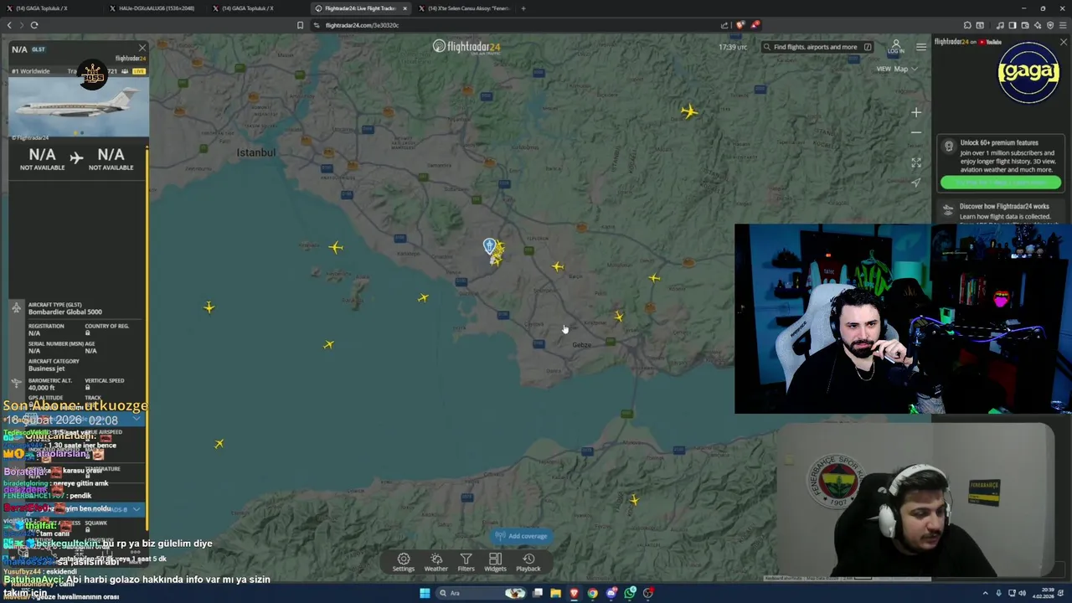Open flight Playback history
This screenshot has width=1072, height=603.
[528, 562]
